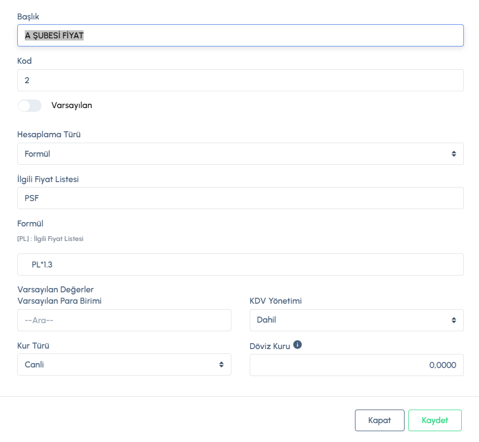
Task: Click the Formül label text
Action: click(30, 223)
